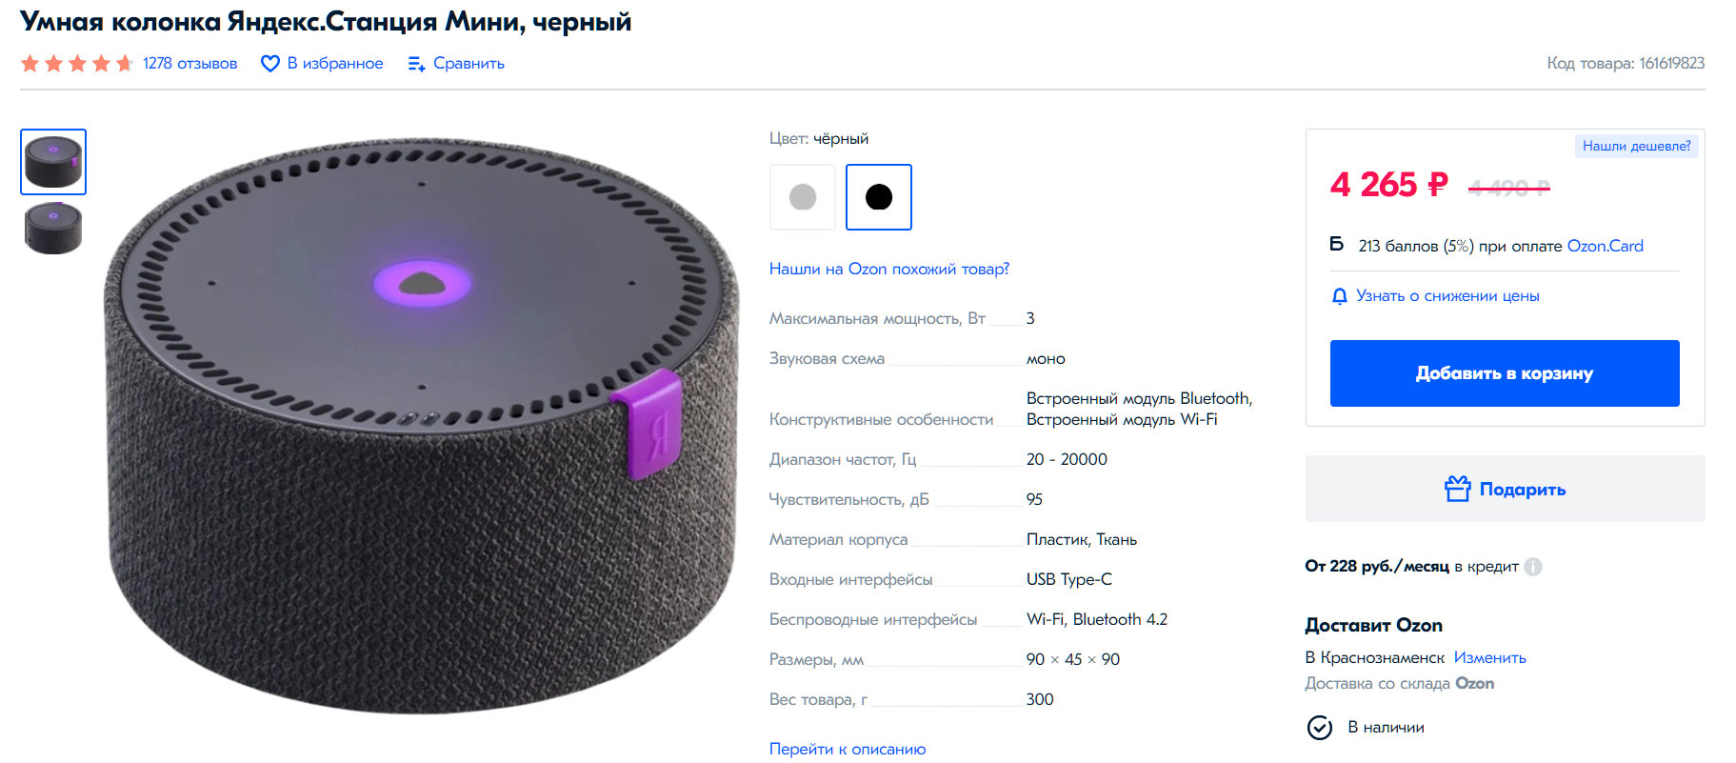Open the Ozon.Card link
The height and width of the screenshot is (763, 1736).
click(1605, 246)
